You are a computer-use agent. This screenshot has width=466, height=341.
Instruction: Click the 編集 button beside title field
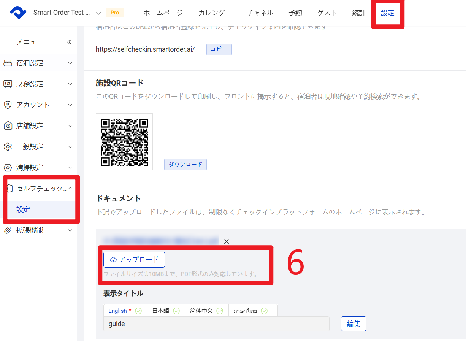click(353, 324)
